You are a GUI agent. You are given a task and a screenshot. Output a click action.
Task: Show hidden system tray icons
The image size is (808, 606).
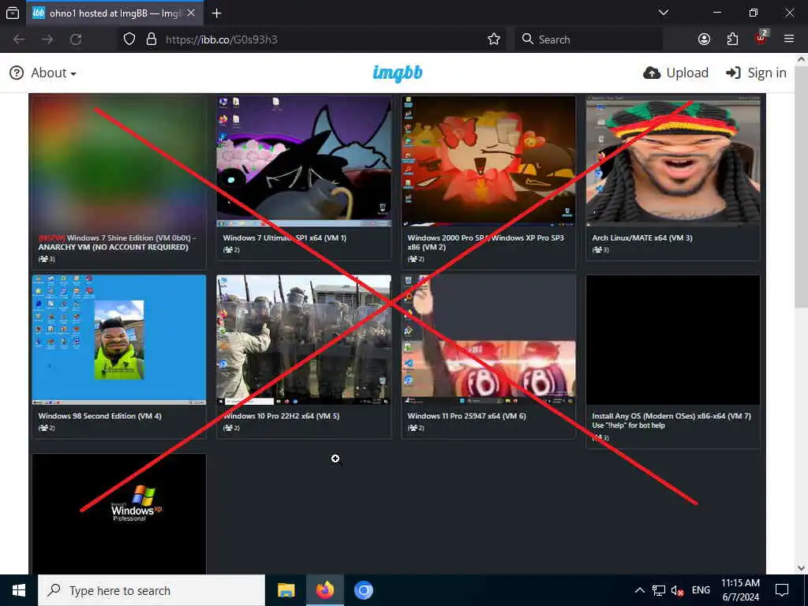639,590
